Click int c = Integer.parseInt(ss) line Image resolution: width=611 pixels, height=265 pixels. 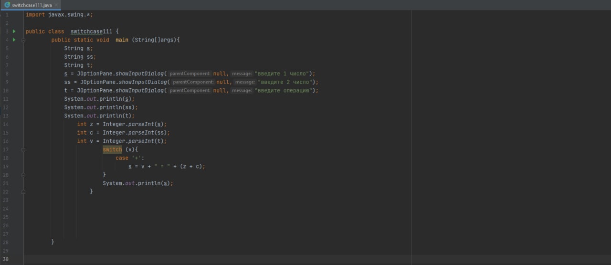[x=124, y=133]
